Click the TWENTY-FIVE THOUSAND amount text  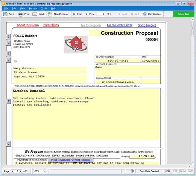tap(62, 156)
